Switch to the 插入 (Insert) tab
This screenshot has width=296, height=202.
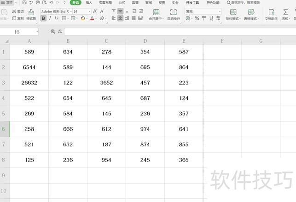point(89,3)
